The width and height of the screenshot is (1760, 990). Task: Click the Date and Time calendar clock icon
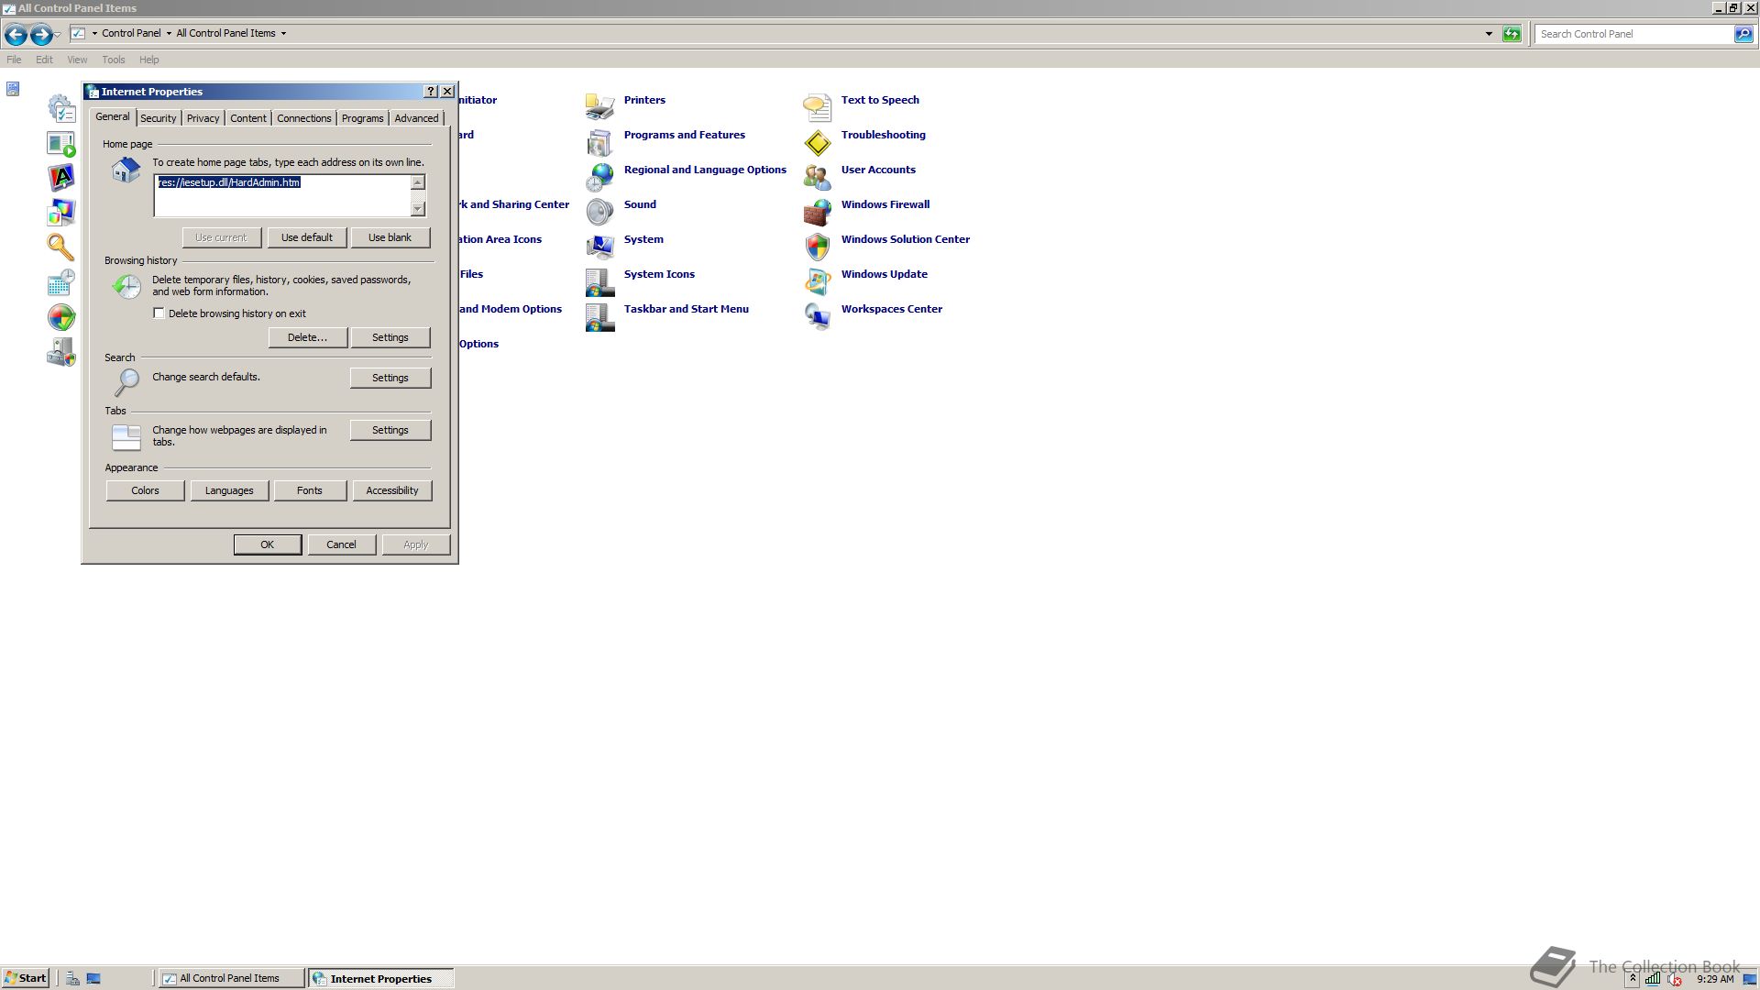(61, 282)
